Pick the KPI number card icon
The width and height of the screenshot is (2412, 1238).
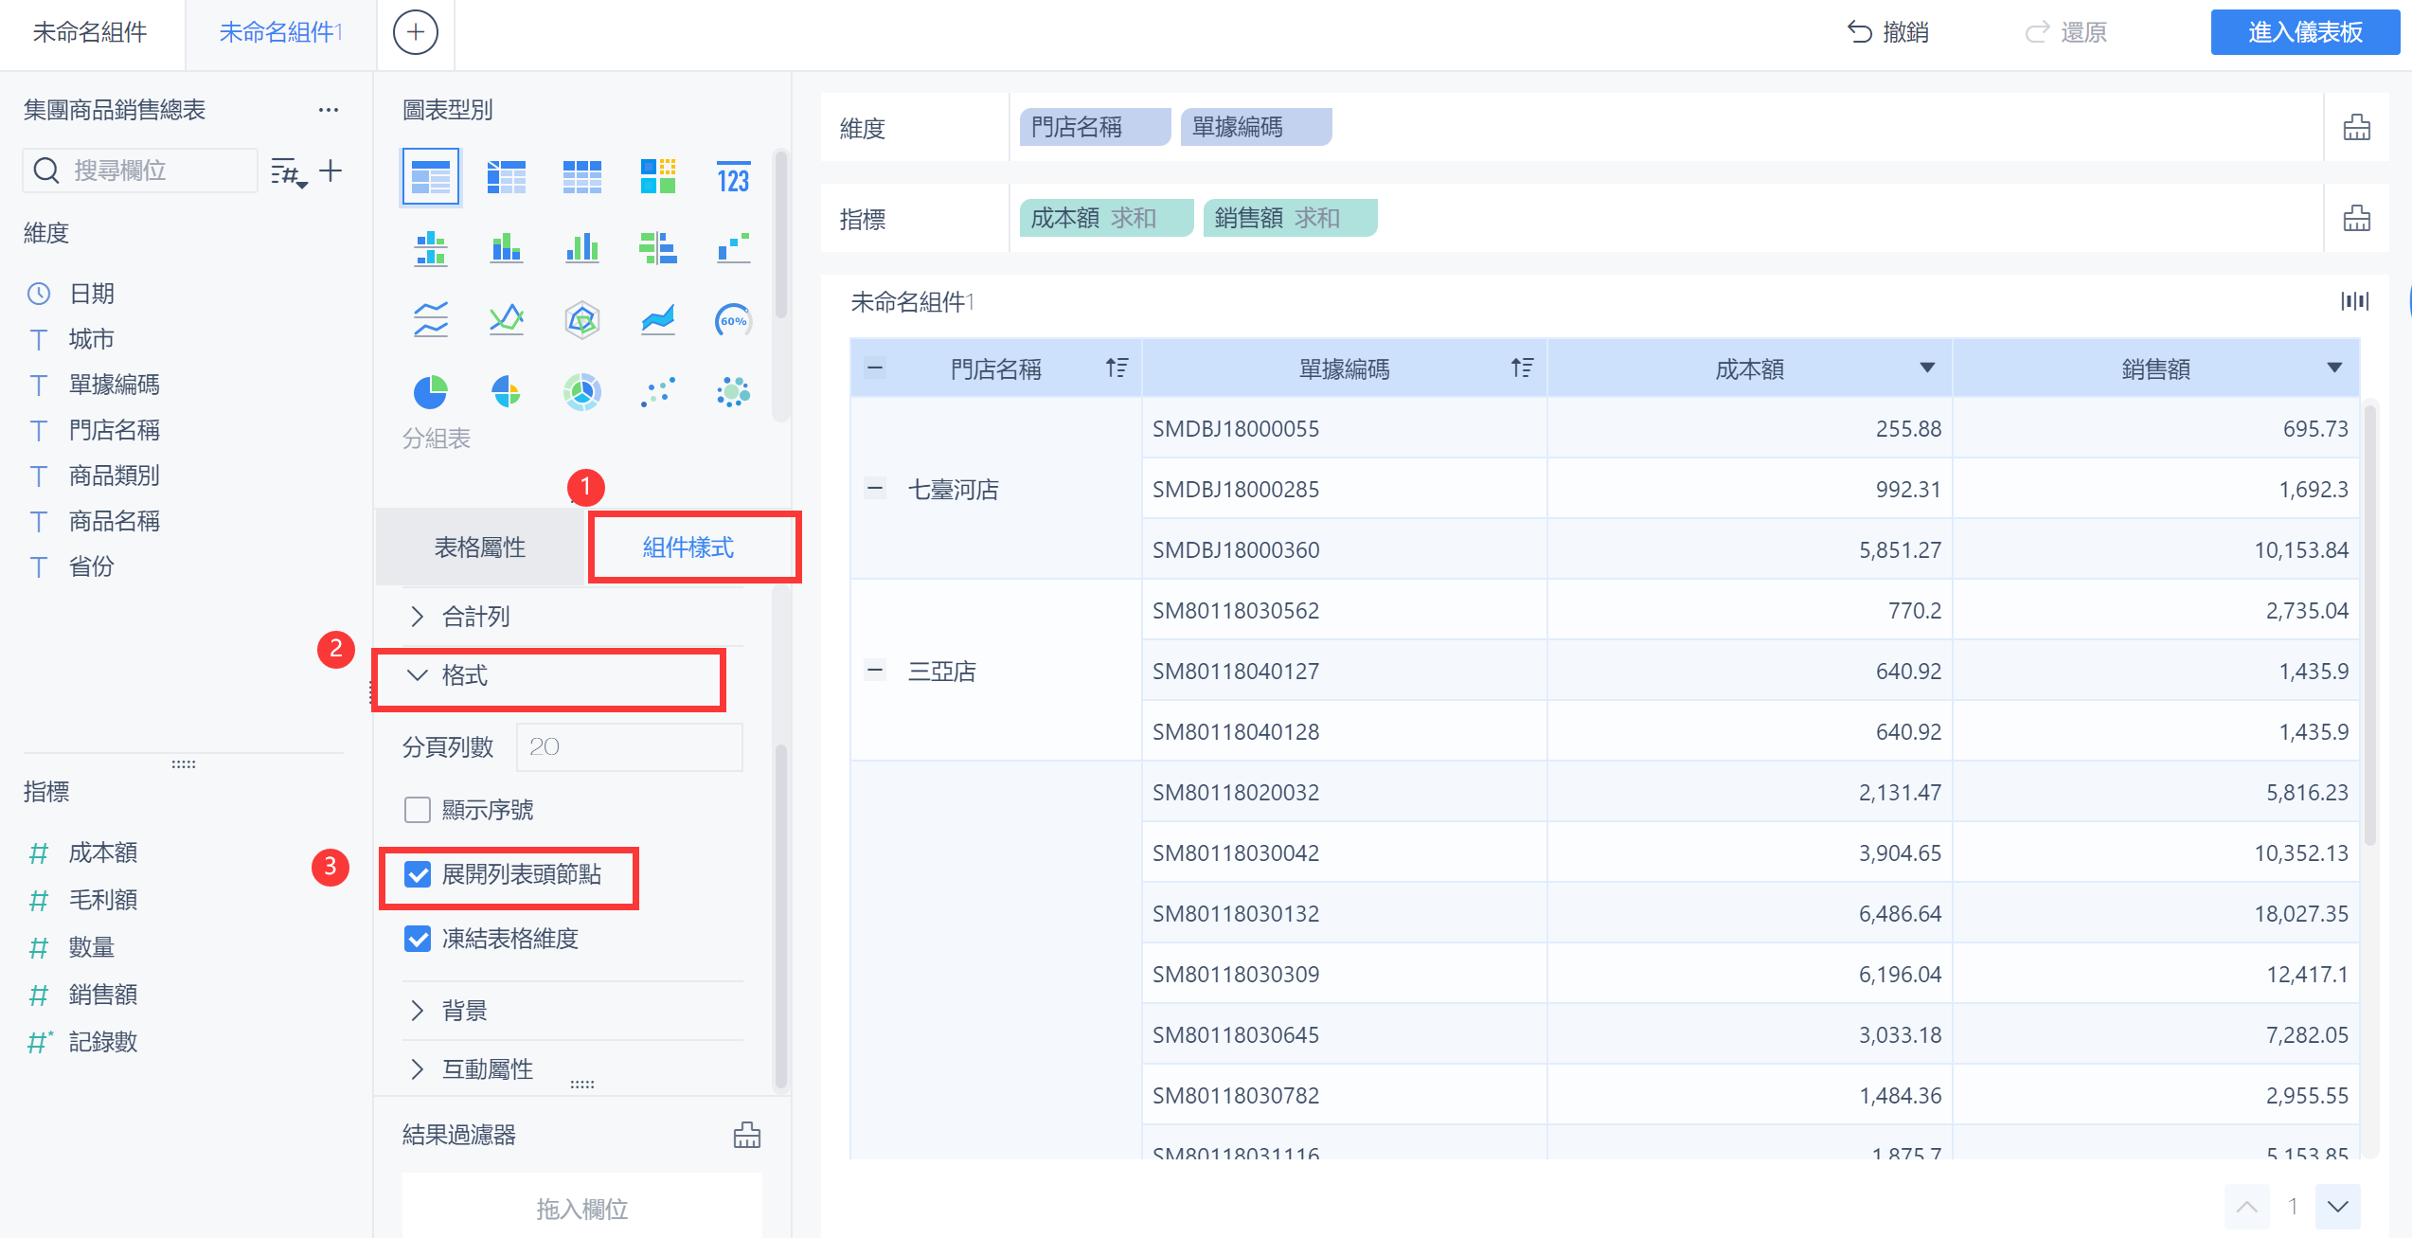click(x=733, y=177)
